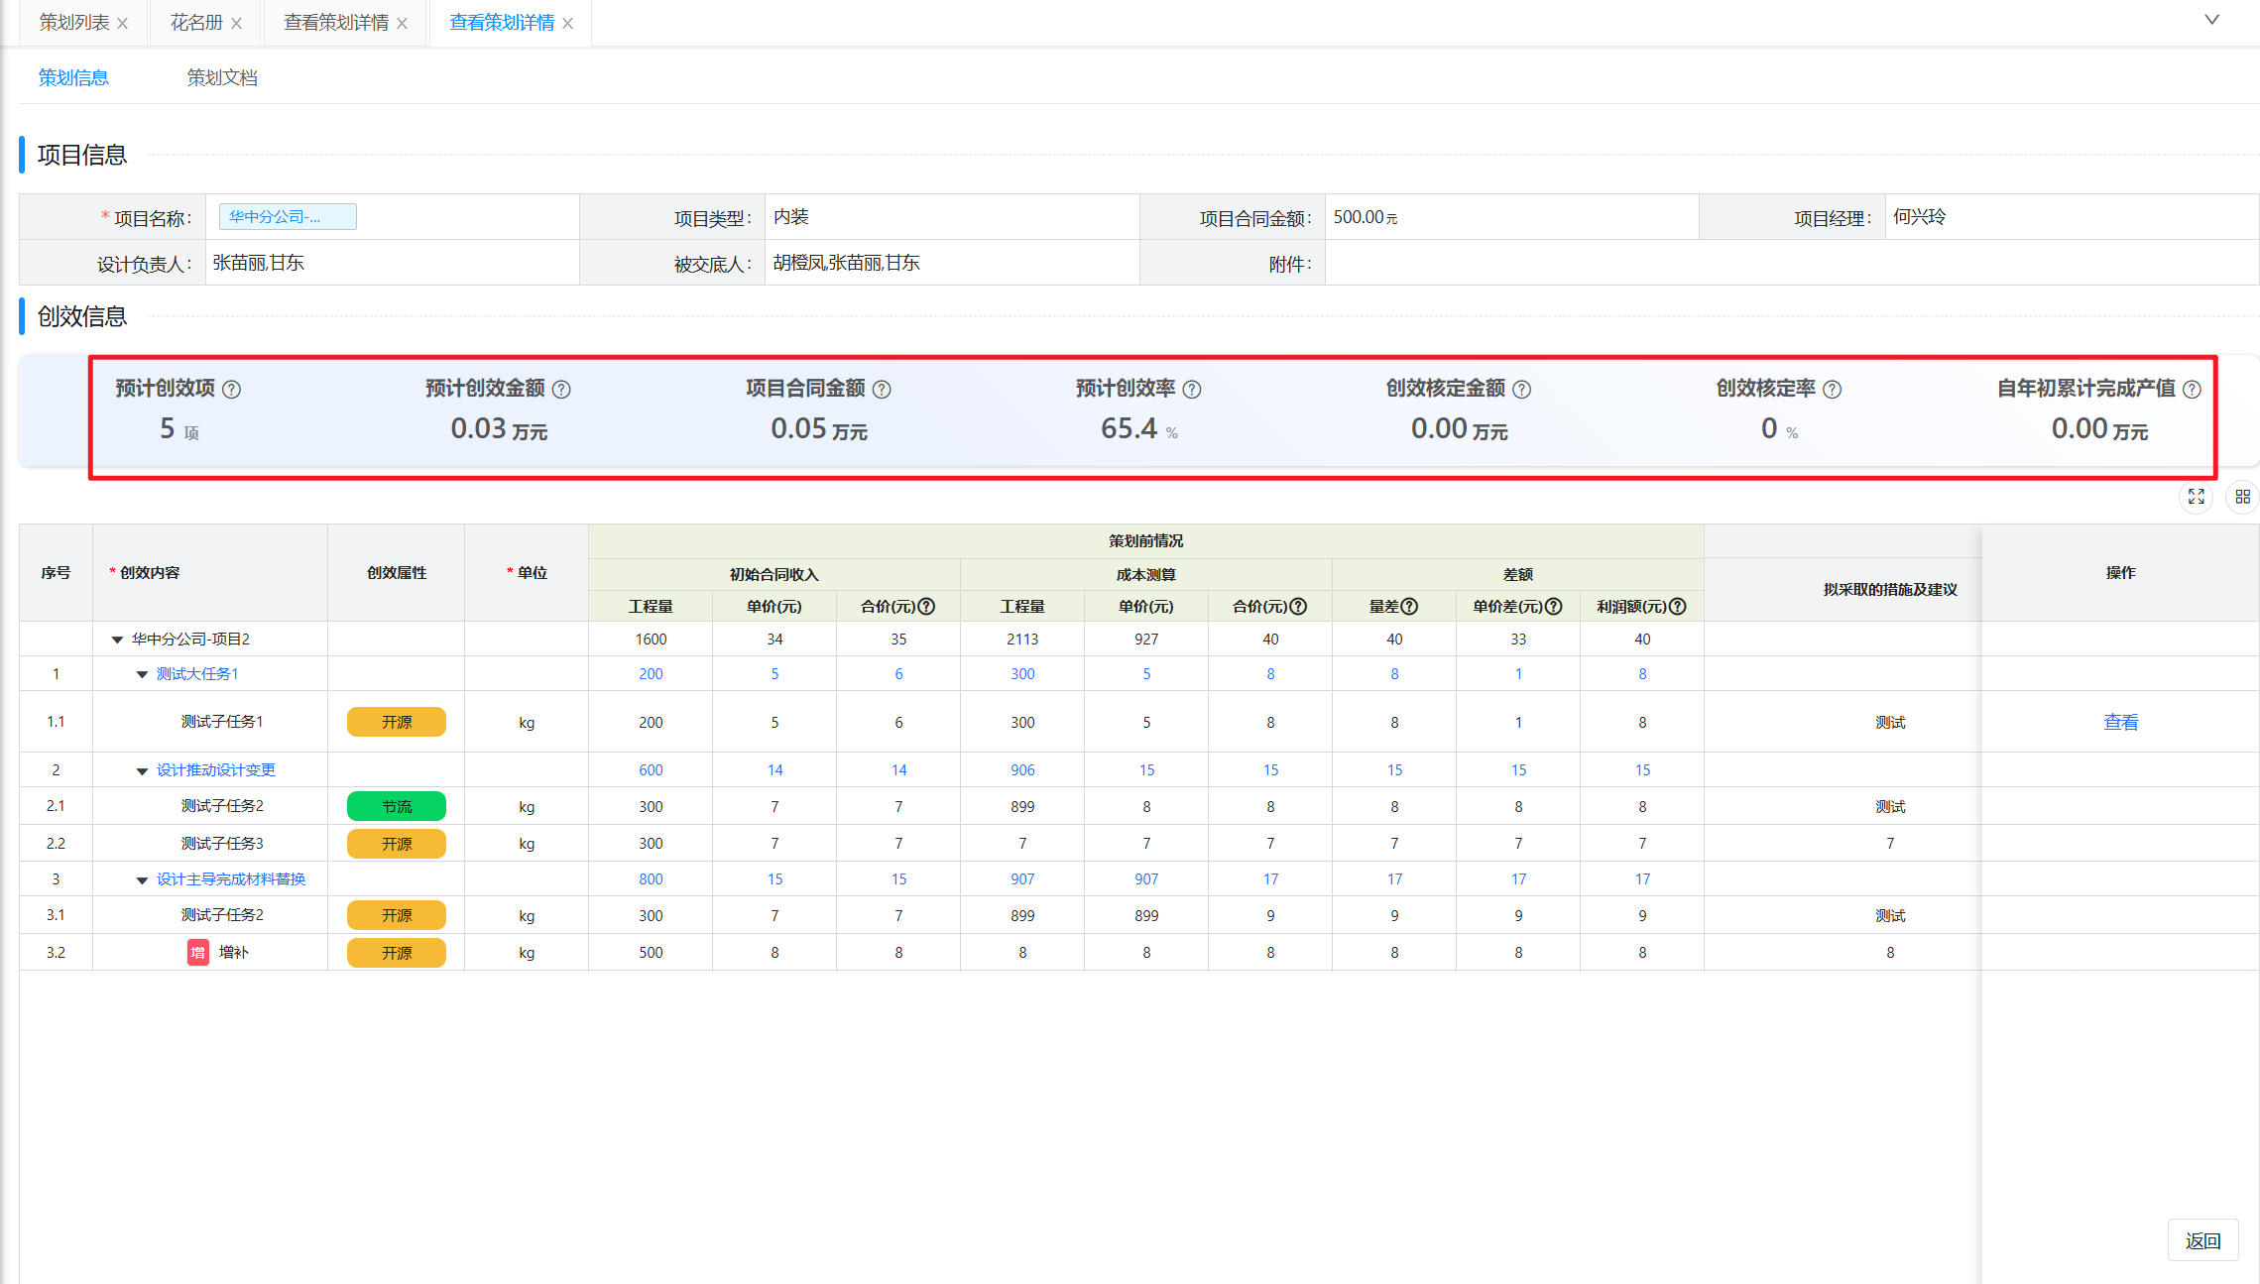Click the 65.4 % 预计创效率 value

click(1138, 428)
